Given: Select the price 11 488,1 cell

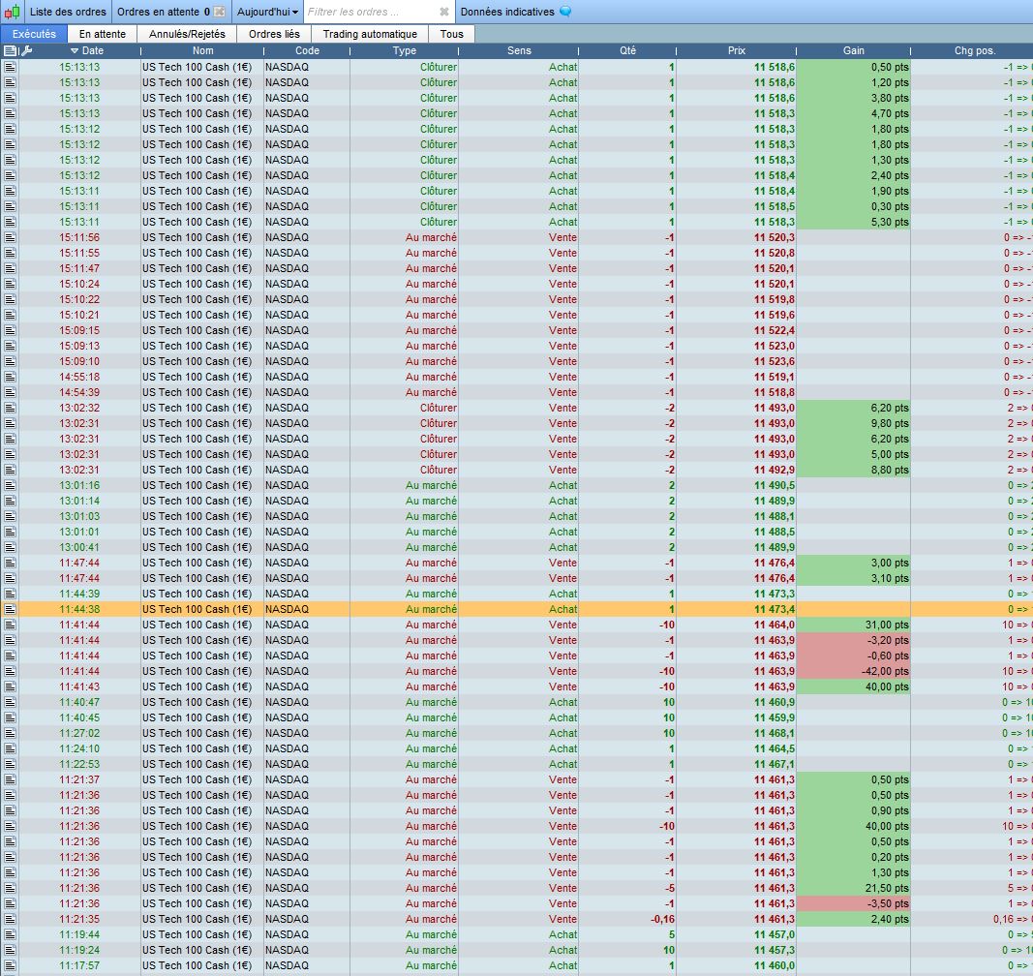Looking at the screenshot, I should tap(737, 516).
